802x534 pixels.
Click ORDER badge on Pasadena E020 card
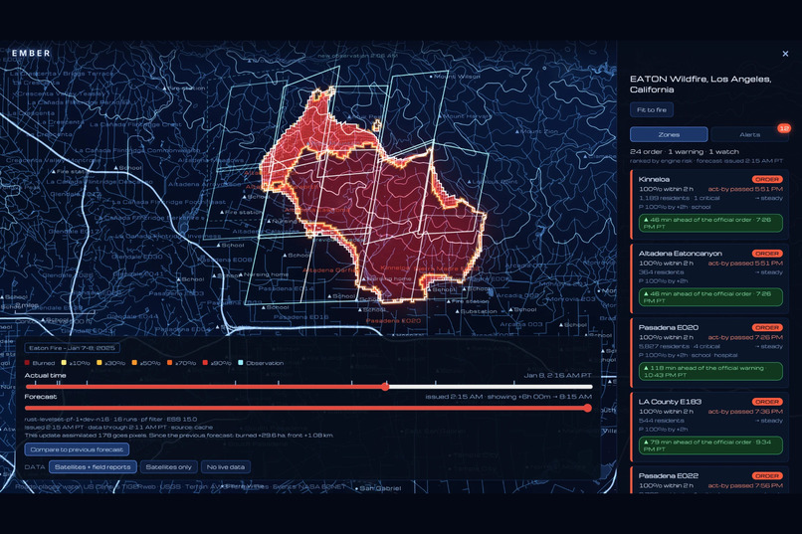(x=767, y=327)
